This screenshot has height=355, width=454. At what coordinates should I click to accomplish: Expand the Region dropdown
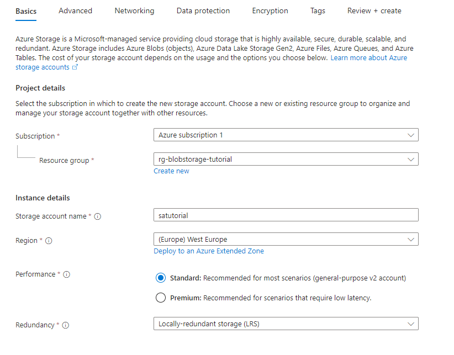pos(286,240)
